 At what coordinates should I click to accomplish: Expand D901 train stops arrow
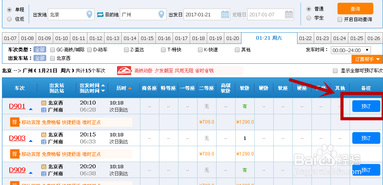pos(31,110)
